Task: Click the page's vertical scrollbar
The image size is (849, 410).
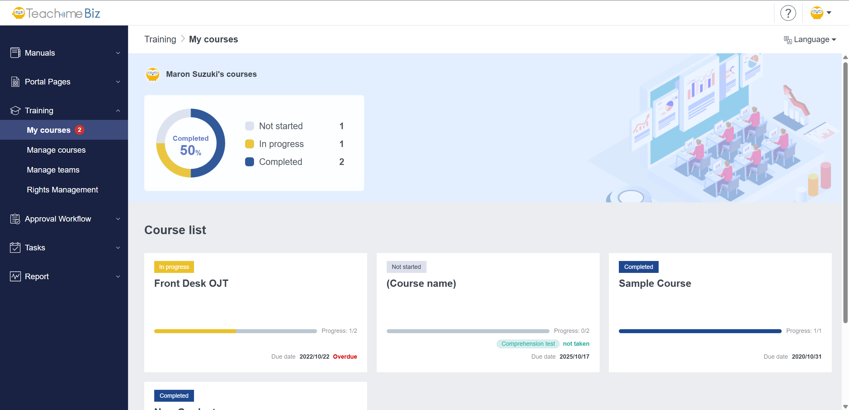Action: 845,192
